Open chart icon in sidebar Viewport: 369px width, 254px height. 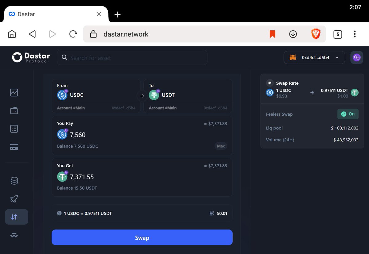click(x=14, y=92)
